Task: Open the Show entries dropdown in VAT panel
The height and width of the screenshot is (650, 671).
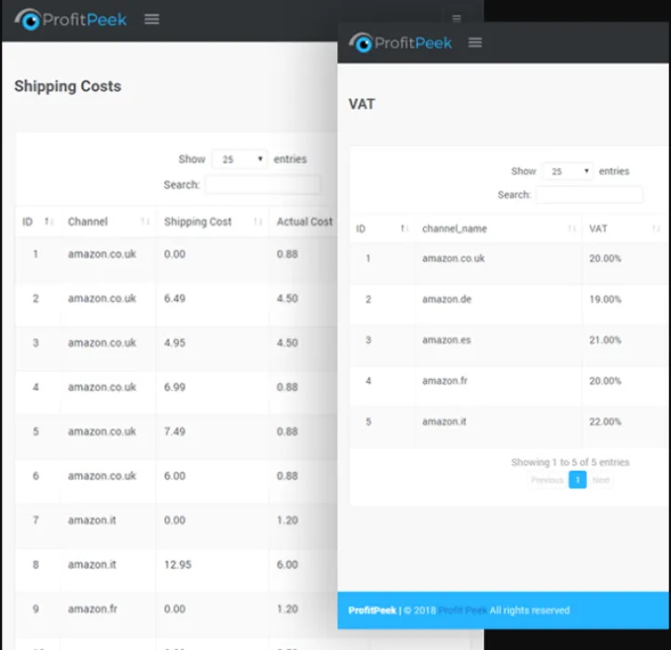Action: 568,171
